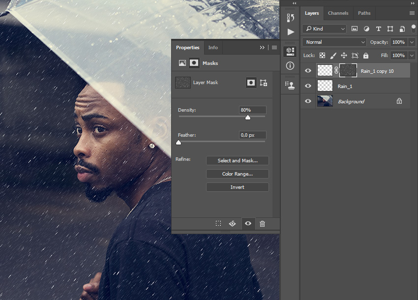Switch to the Channels tab

[338, 13]
